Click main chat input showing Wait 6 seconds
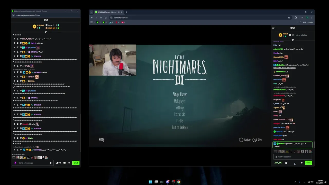 pyautogui.click(x=293, y=157)
